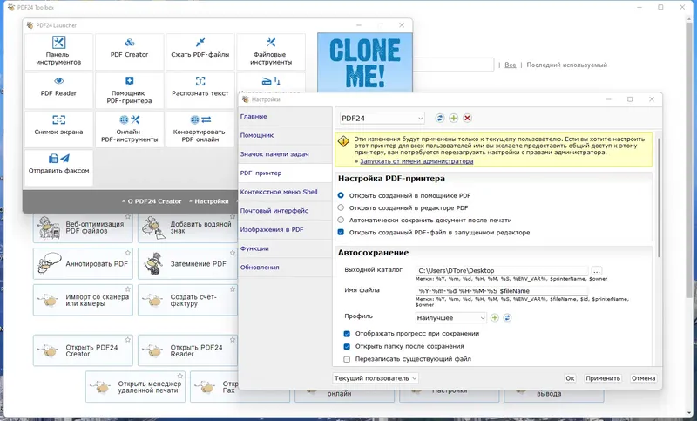This screenshot has width=697, height=421.
Task: Open Панель инструментов tile in PDF24 Launcher
Action: click(x=58, y=51)
